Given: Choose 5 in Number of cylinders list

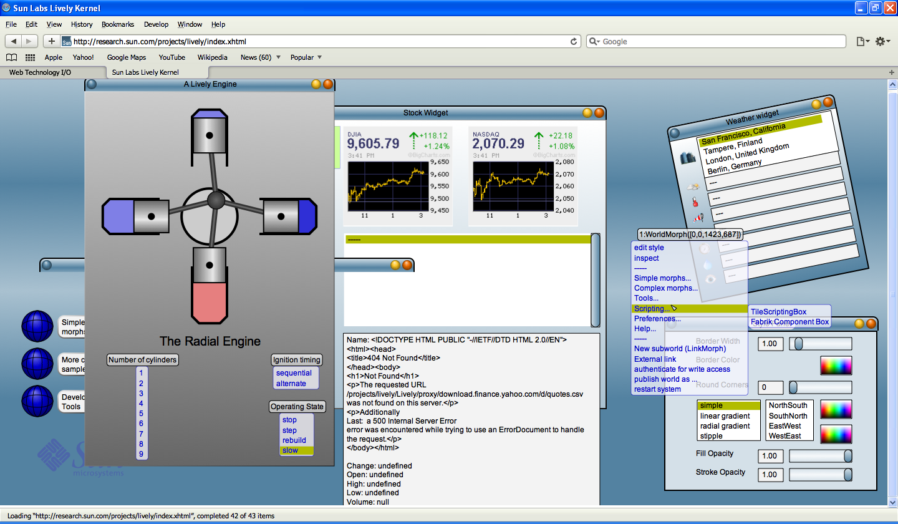Looking at the screenshot, I should coord(141,414).
